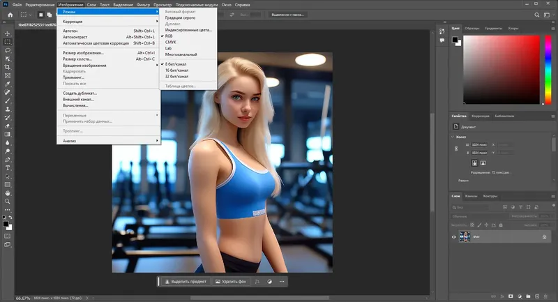Click Размер изображения menu entry
The width and height of the screenshot is (558, 302).
tap(83, 52)
